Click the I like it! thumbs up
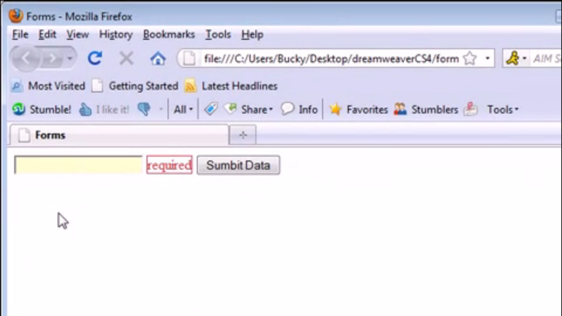Image resolution: width=562 pixels, height=316 pixels. click(x=104, y=109)
